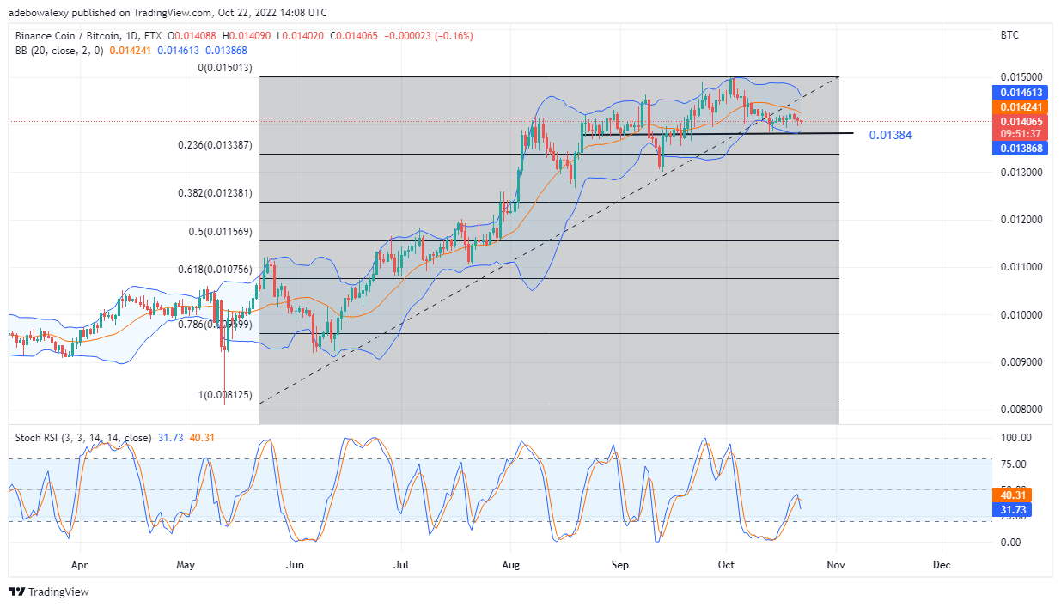Click the Oct label on the time axis
This screenshot has width=1061, height=607.
(x=726, y=565)
